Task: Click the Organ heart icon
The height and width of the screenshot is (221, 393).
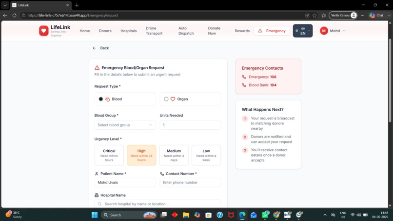Action: click(x=173, y=99)
